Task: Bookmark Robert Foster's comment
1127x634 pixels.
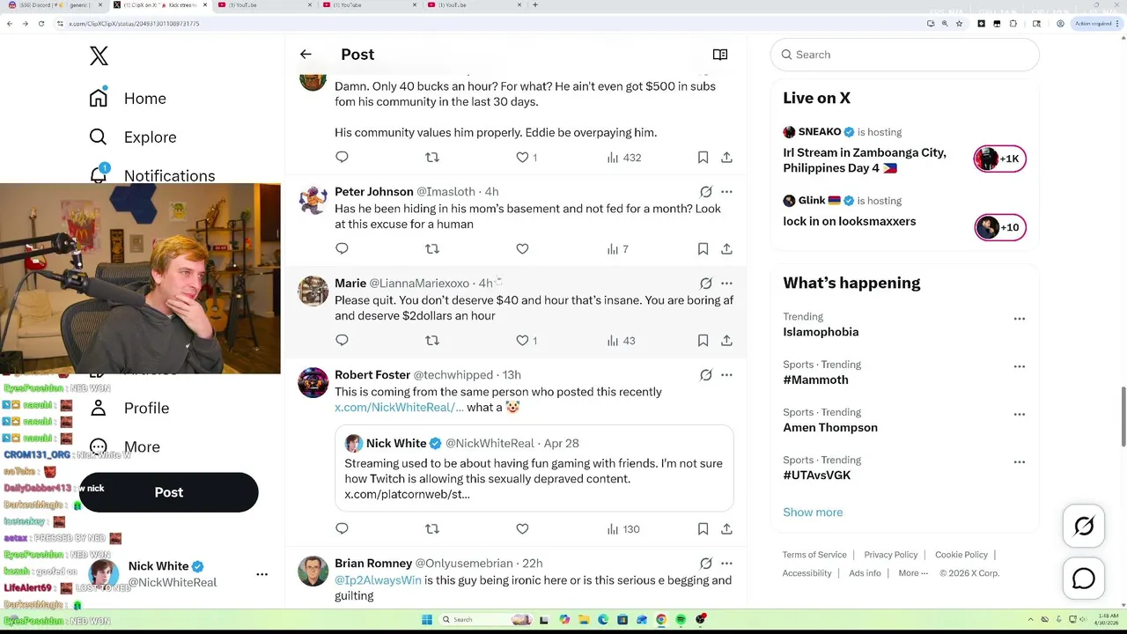Action: [x=703, y=529]
